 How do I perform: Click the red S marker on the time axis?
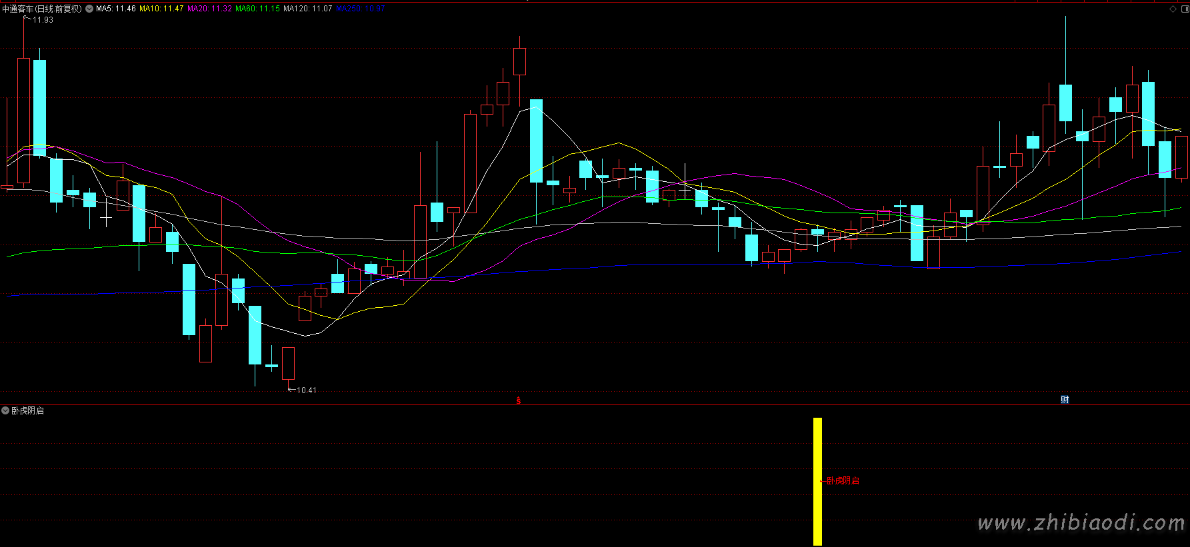point(519,400)
